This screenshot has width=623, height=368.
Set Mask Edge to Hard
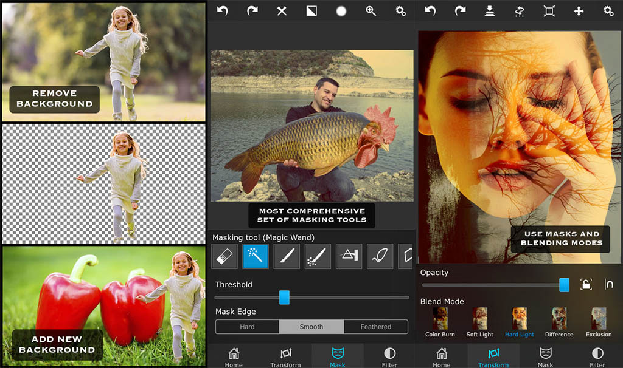pyautogui.click(x=247, y=327)
